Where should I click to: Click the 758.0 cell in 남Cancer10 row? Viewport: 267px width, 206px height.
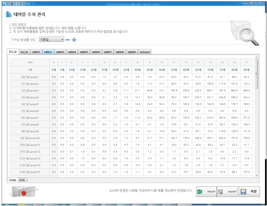(x=247, y=138)
